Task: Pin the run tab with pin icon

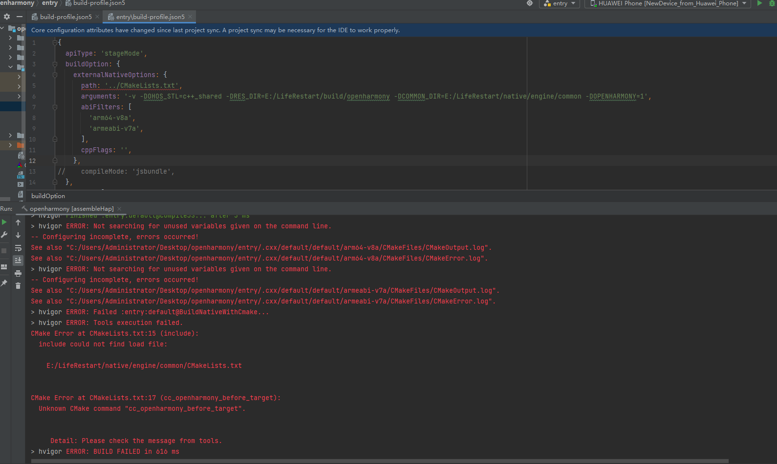Action: click(4, 282)
